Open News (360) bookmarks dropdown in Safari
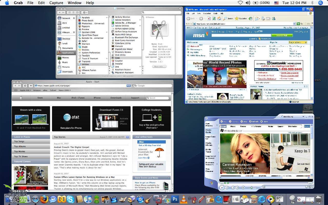Screen dimensions: 328x205 (65, 90)
